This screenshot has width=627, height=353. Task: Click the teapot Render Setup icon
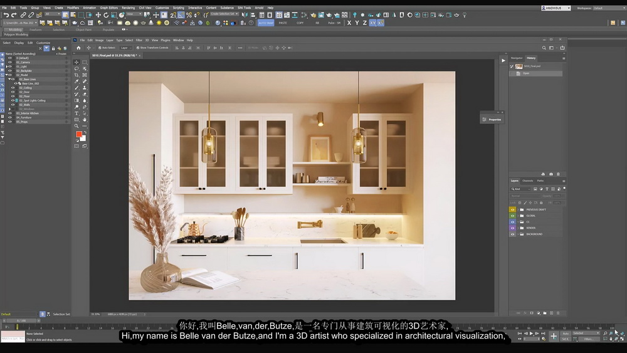coord(313,15)
